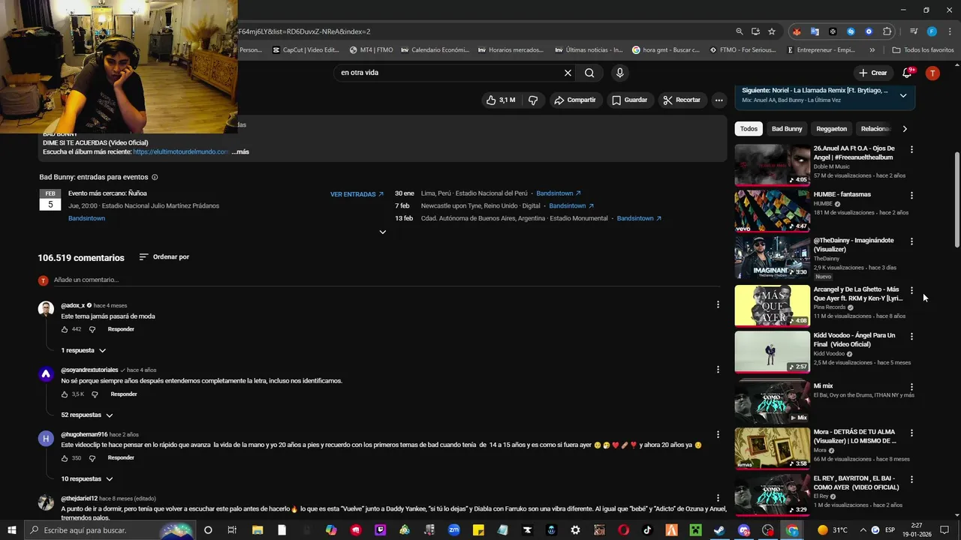Click the video dislike thumbs-down button

(533, 100)
